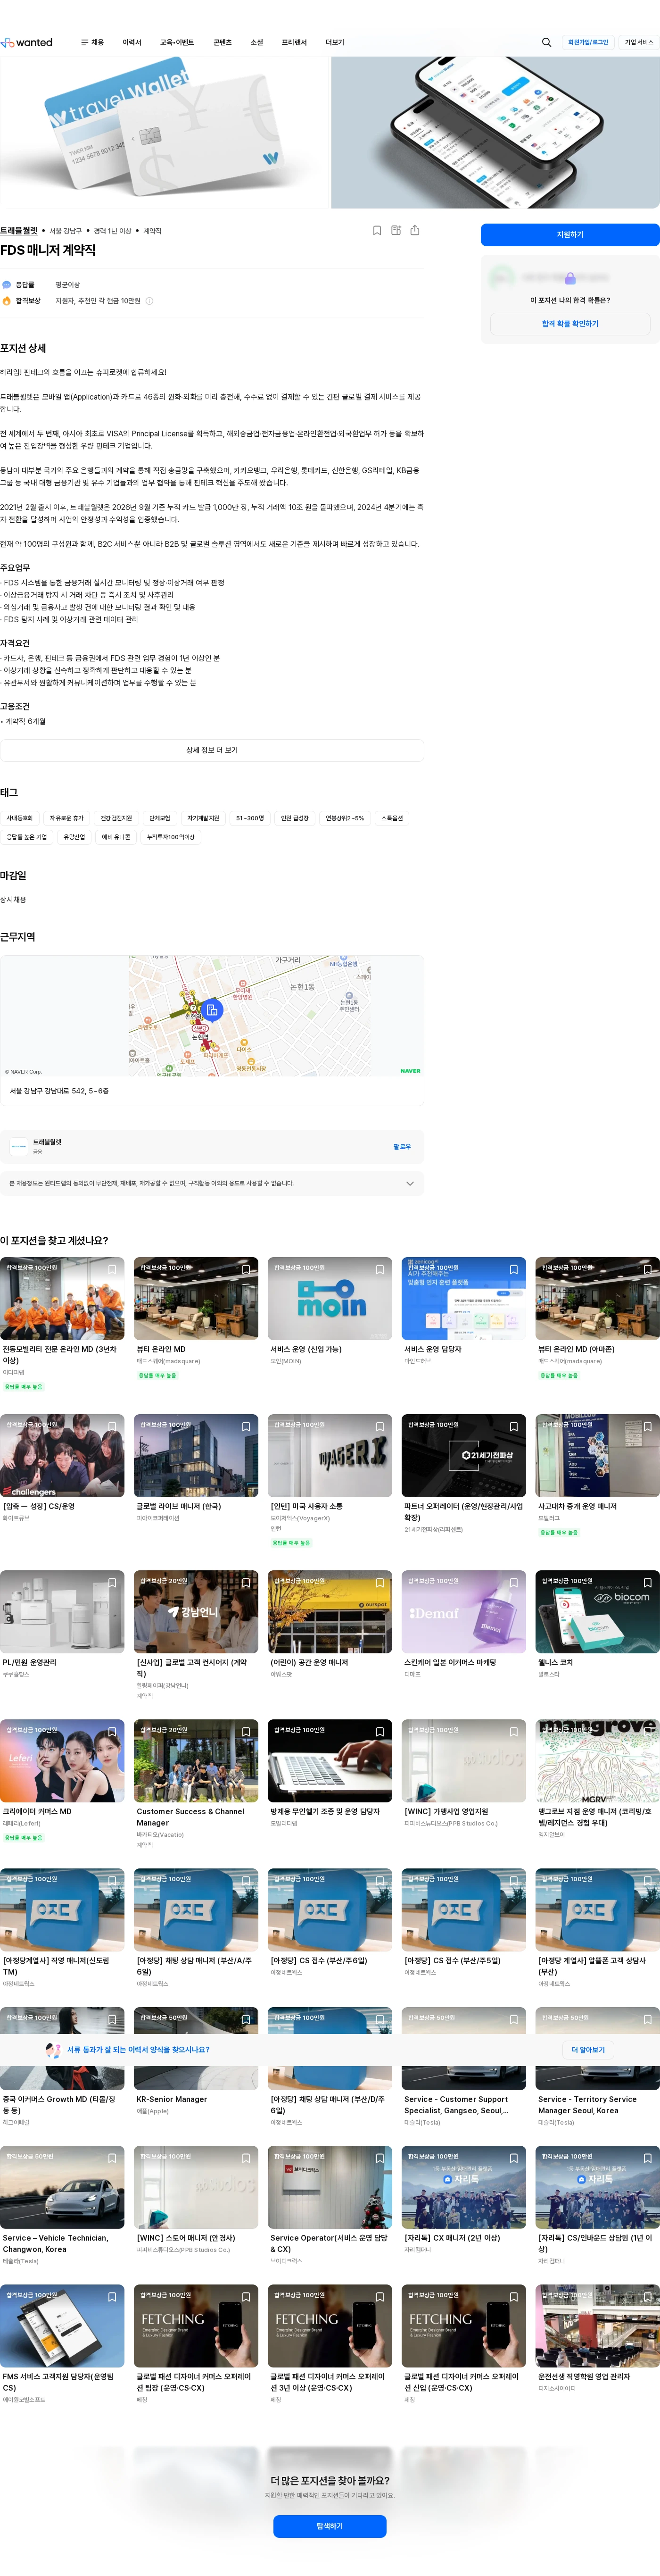Screen dimensions: 660x2576
Task: Bookmark the 사고대차 중개 운영 매니저 card
Action: point(648,1426)
